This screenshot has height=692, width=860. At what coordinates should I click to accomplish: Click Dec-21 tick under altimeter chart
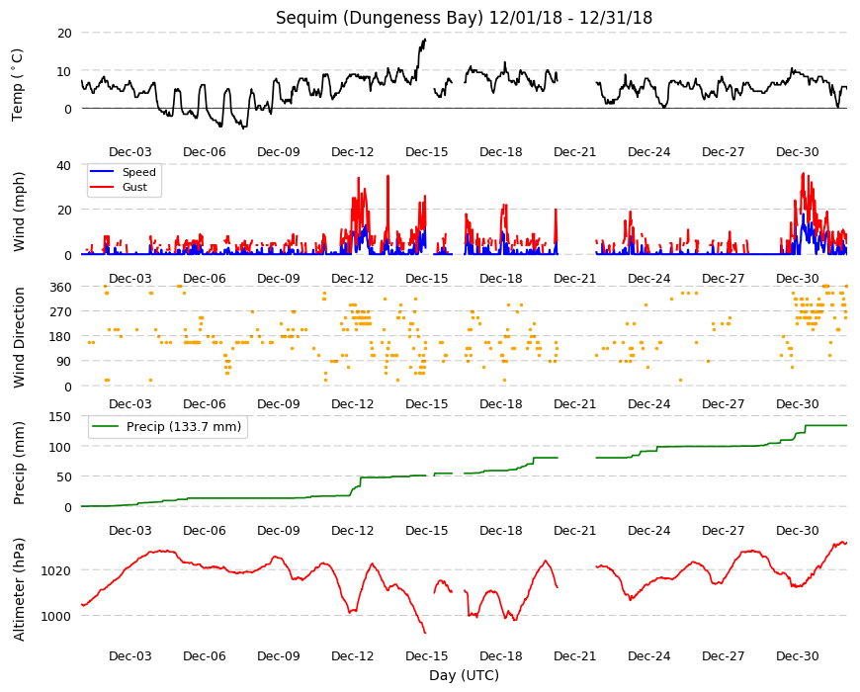pyautogui.click(x=574, y=656)
